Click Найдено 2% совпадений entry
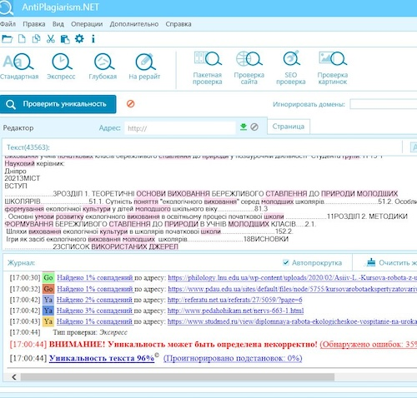The width and height of the screenshot is (417, 398). pos(94,300)
